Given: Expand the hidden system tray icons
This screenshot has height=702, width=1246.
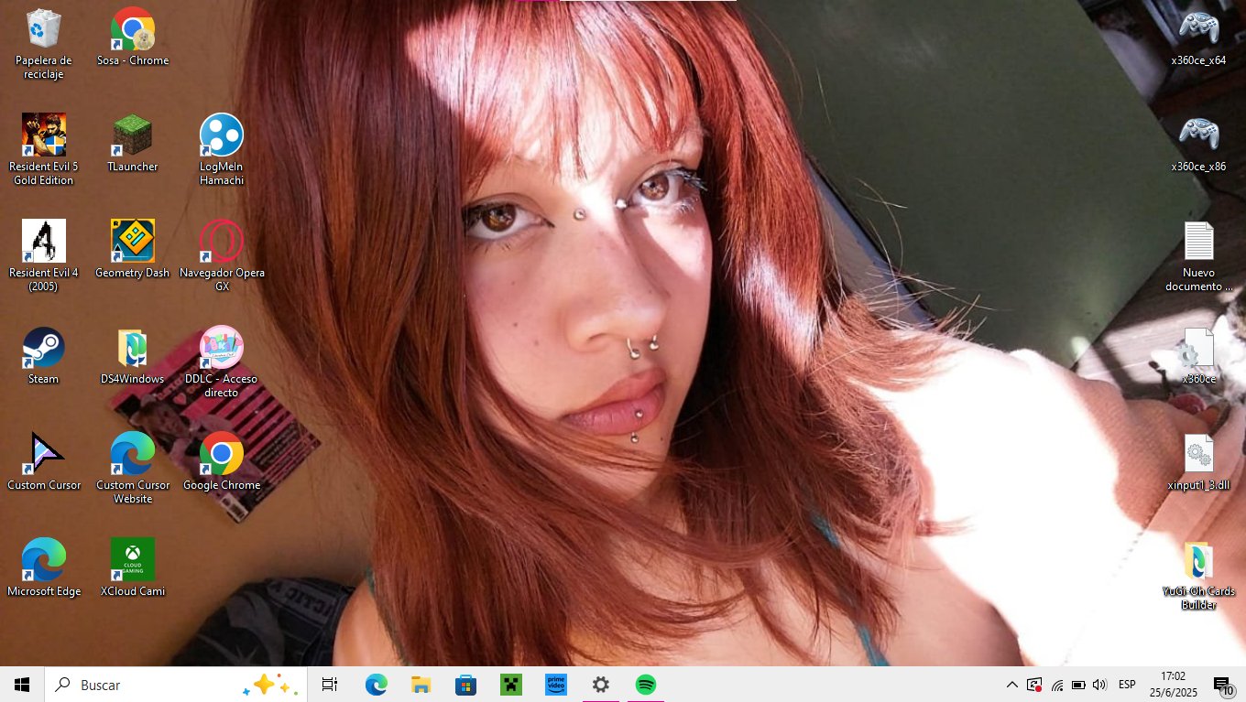Looking at the screenshot, I should [1011, 685].
